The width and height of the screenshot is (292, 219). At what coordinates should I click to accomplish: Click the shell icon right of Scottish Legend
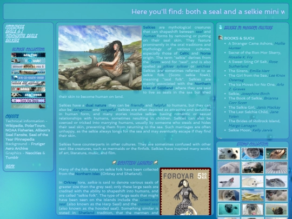(156, 162)
